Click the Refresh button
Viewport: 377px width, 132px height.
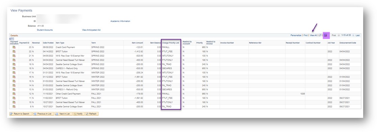pyautogui.click(x=92, y=114)
